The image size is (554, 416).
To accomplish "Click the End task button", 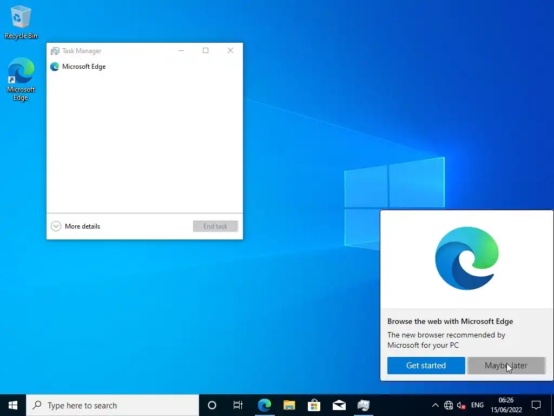I will tap(215, 226).
